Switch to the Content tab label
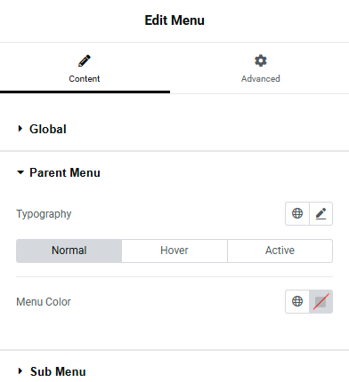Screen dimensions: 349x382 point(85,79)
